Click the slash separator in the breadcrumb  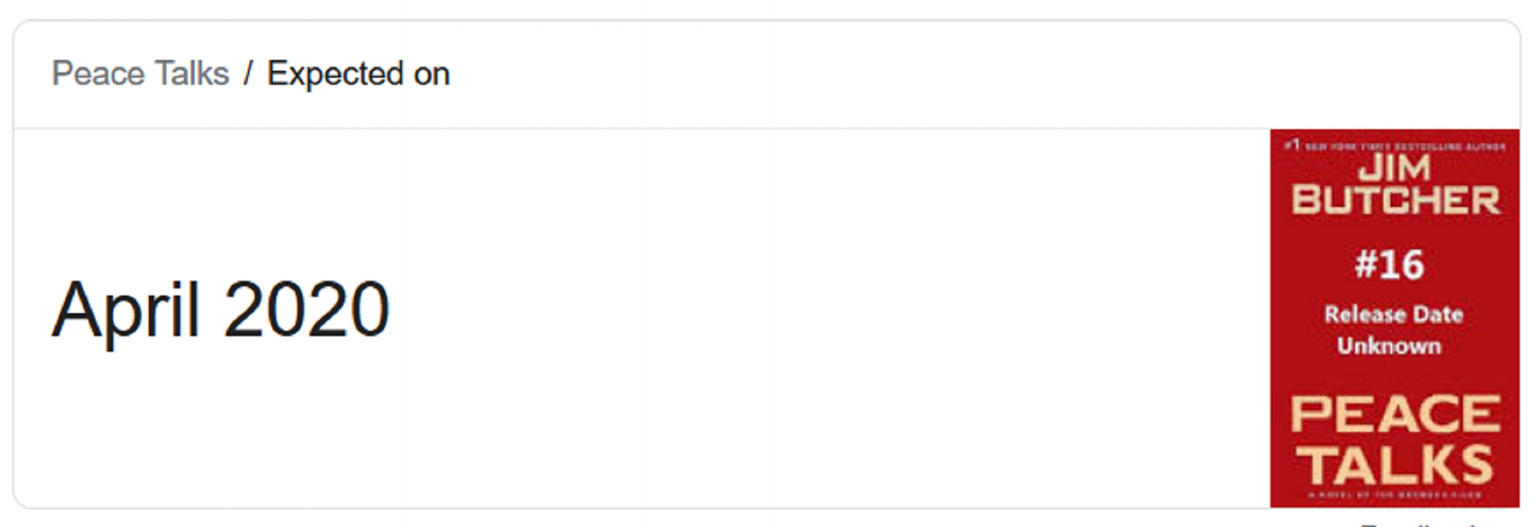coord(248,74)
